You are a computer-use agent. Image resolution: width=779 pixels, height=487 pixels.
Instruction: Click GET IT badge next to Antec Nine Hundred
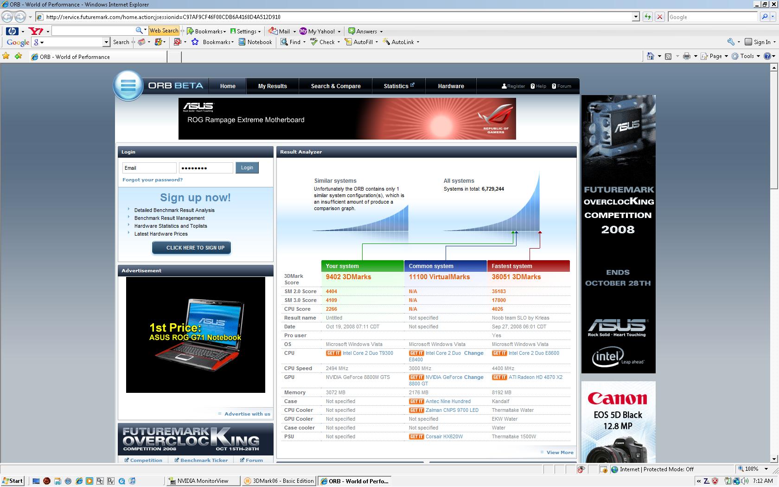416,402
